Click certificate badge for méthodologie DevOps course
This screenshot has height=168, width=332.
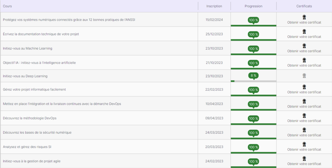point(304,116)
